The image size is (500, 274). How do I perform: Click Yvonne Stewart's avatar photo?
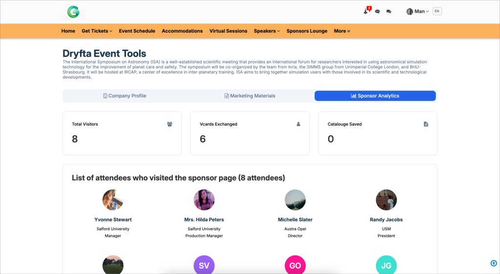pyautogui.click(x=113, y=200)
